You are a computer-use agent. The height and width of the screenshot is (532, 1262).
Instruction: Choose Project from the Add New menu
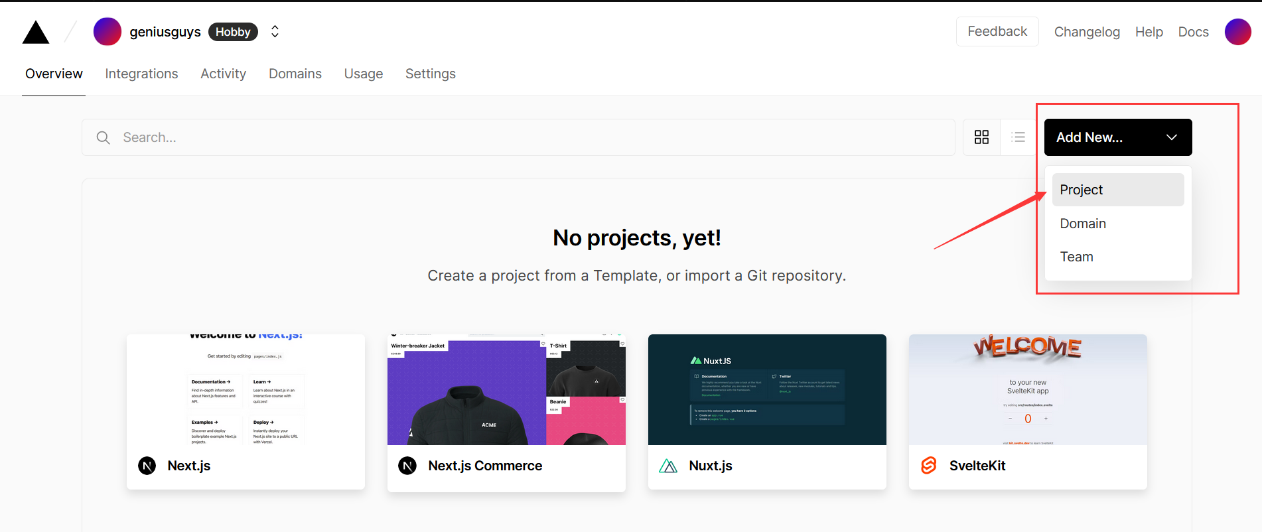point(1118,190)
